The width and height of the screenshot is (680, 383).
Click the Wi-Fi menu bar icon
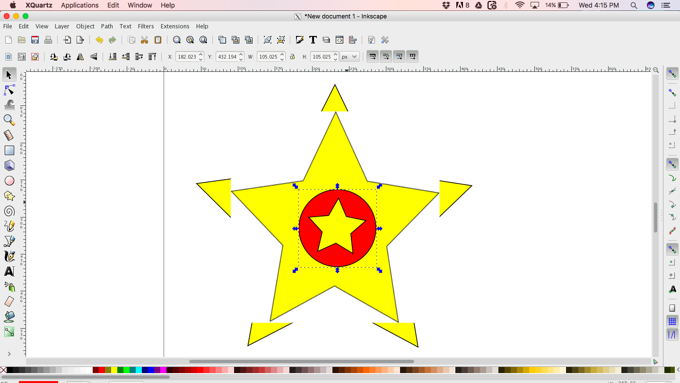(520, 5)
